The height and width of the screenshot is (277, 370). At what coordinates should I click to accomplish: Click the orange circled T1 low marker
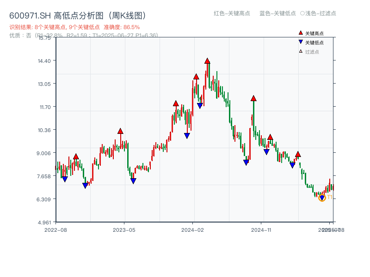point(322,198)
